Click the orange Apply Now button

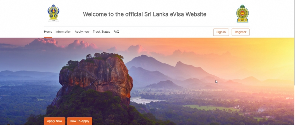[55, 121]
